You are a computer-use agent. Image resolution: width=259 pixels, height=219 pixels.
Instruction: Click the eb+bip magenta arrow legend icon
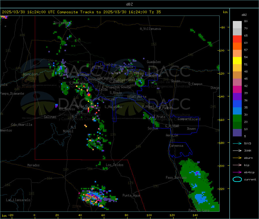pyautogui.click(x=237, y=172)
